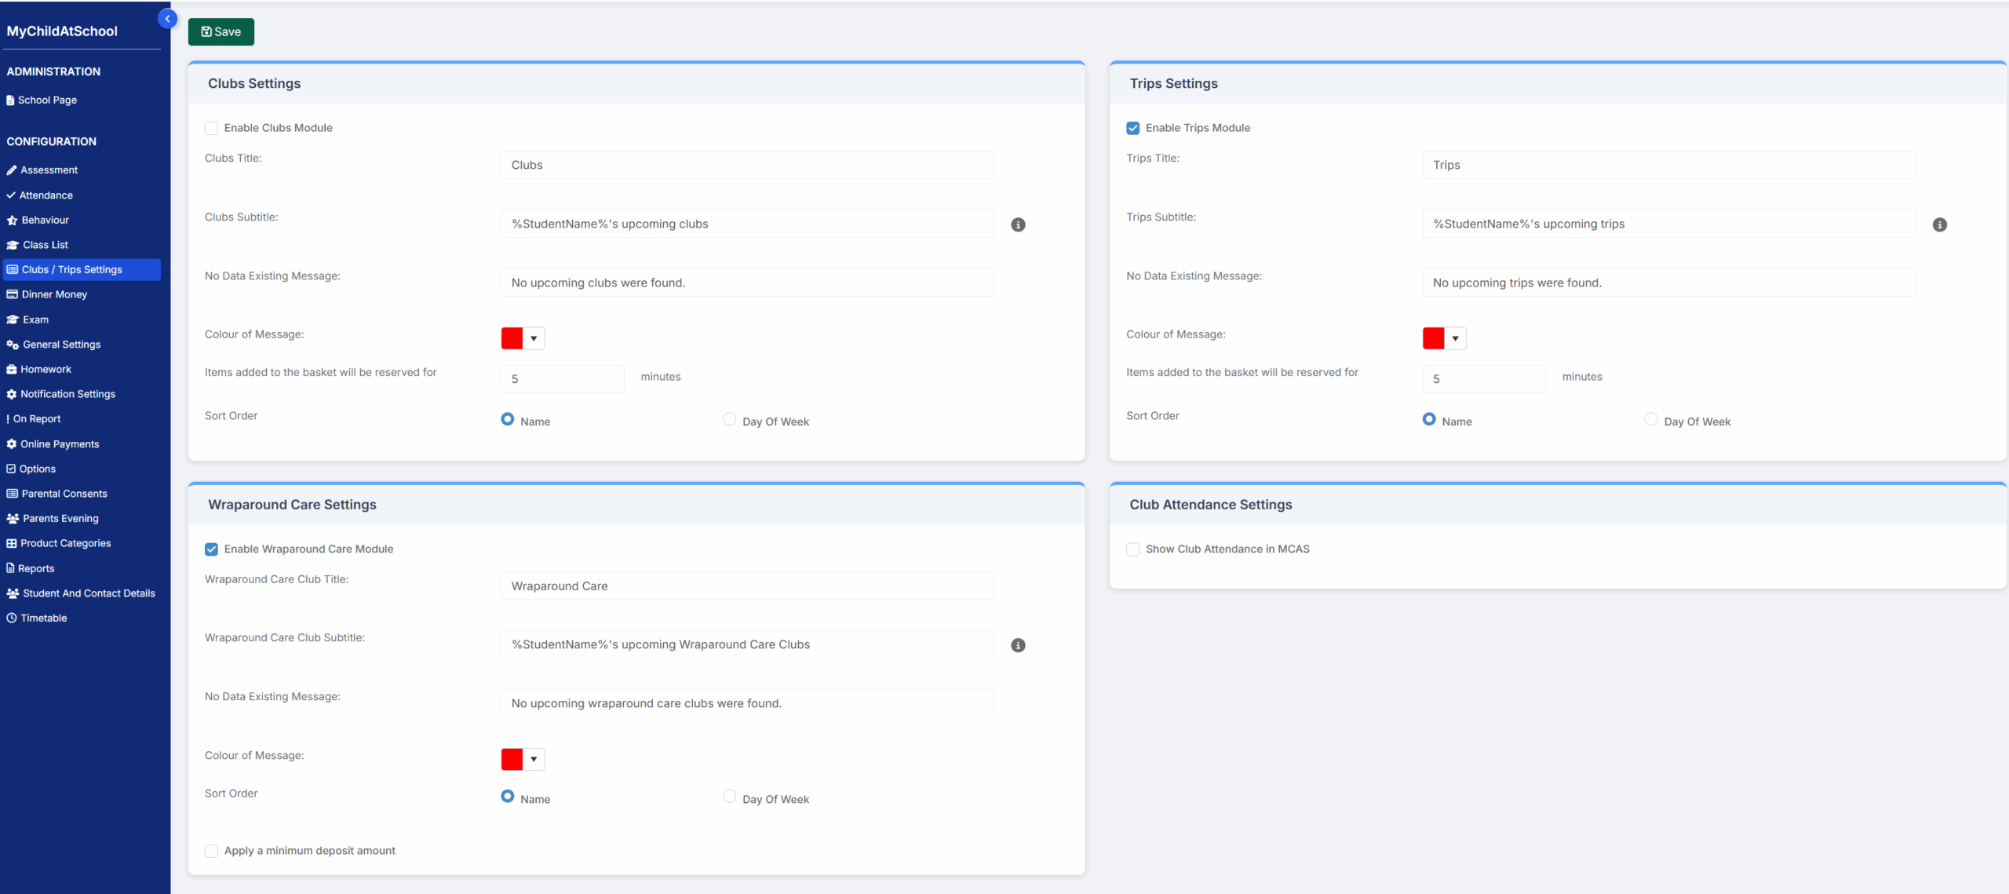Click the Assessment pencil icon in sidebar
2009x894 pixels.
(12, 170)
